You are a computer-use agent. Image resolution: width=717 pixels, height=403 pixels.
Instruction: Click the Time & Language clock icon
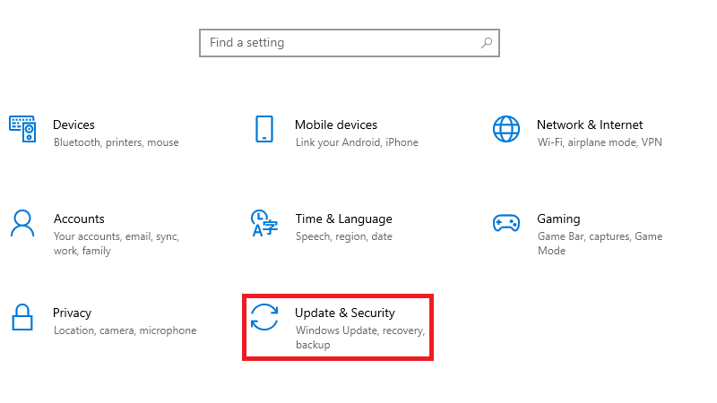pyautogui.click(x=264, y=223)
